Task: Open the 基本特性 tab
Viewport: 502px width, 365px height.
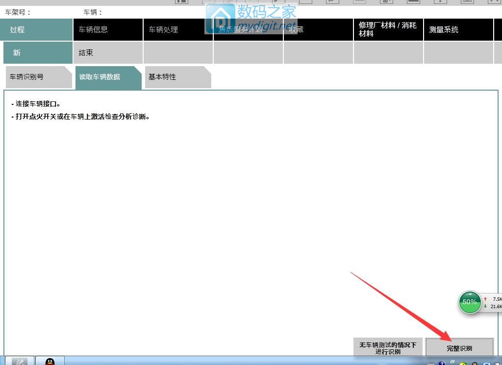Action: [178, 77]
